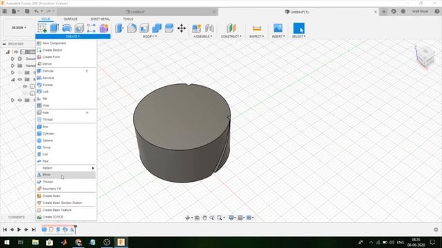Expand Document Settings tree node
This screenshot has width=442, height=248.
[x=12, y=59]
